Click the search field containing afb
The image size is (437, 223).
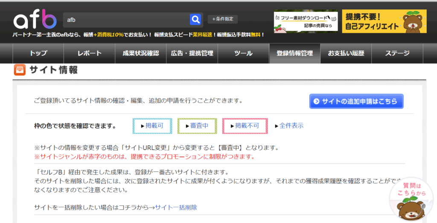click(x=126, y=20)
